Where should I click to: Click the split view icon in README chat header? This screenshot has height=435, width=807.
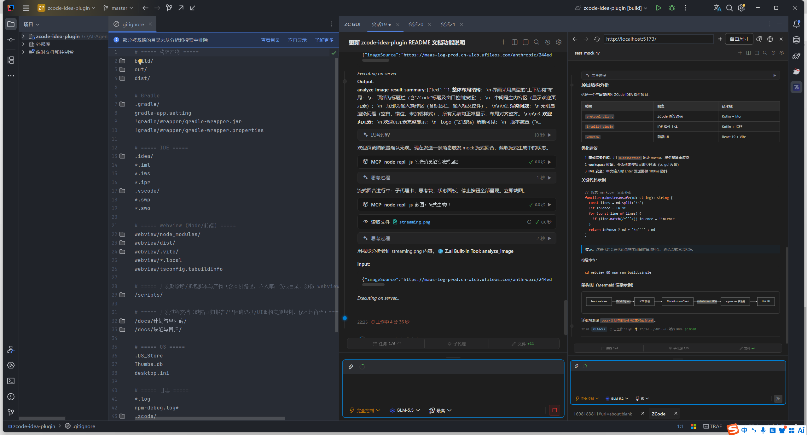tap(514, 42)
